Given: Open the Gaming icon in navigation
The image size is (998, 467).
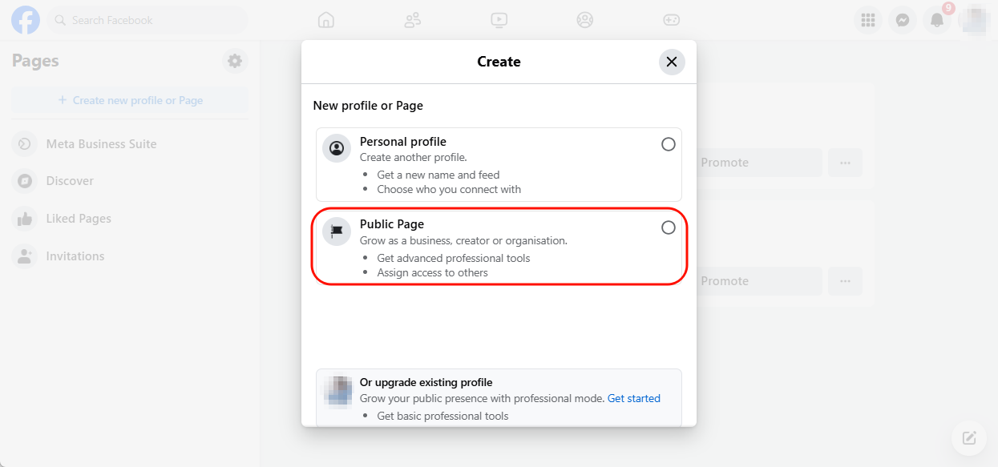Looking at the screenshot, I should [671, 20].
